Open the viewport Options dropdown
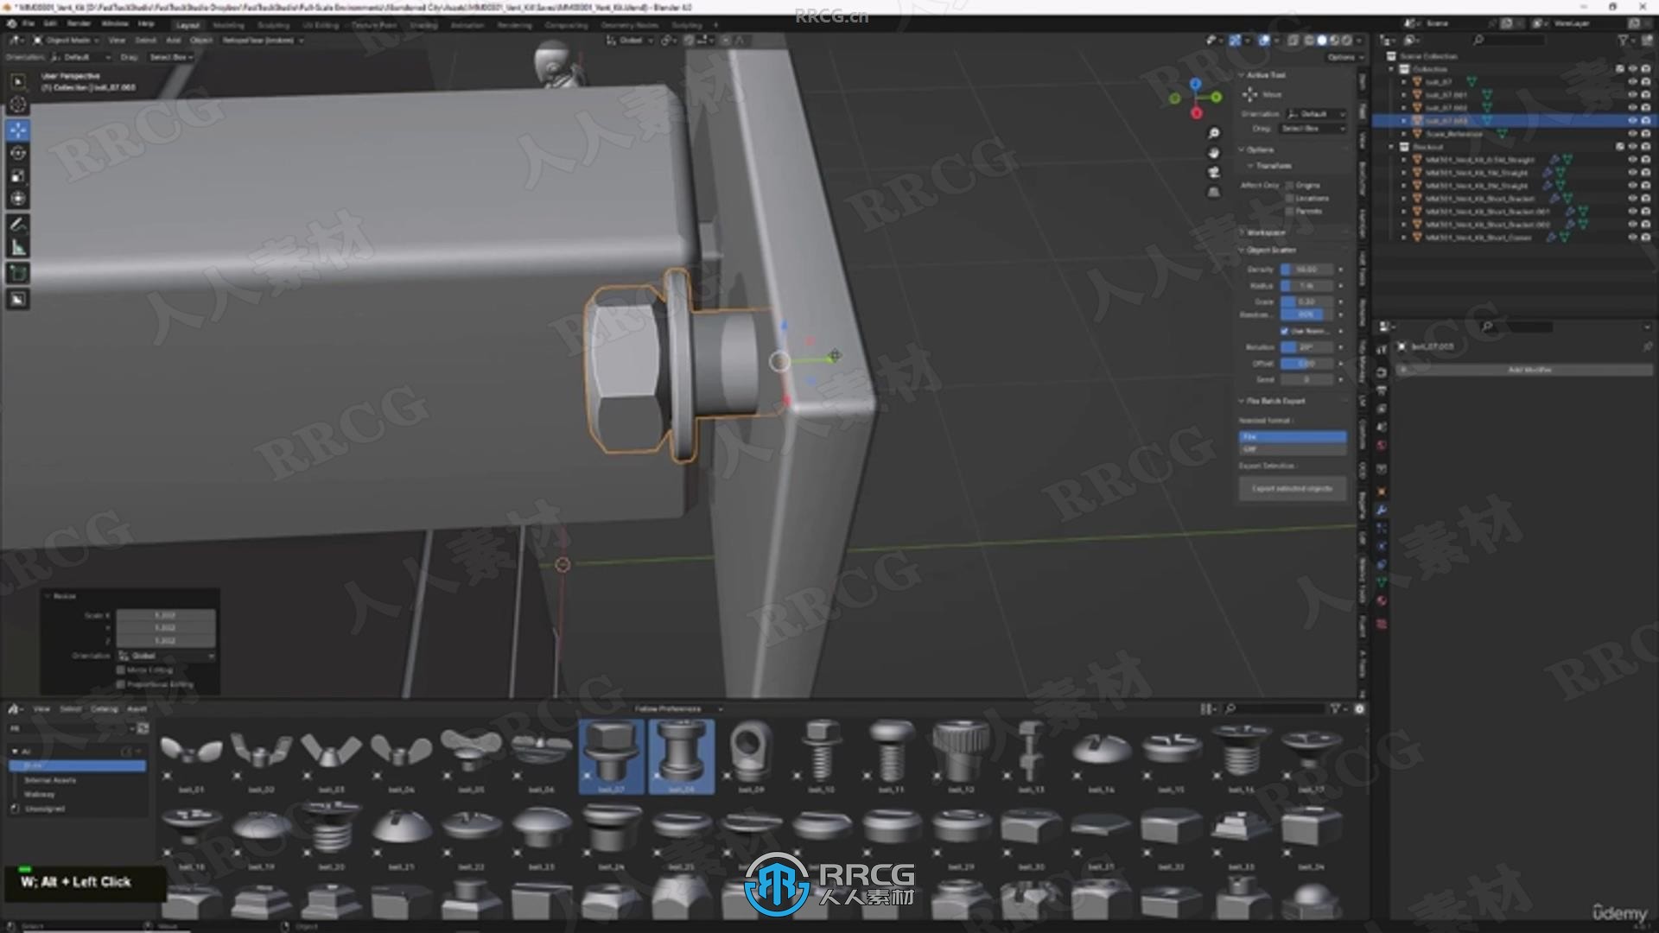1659x933 pixels. pos(1344,57)
